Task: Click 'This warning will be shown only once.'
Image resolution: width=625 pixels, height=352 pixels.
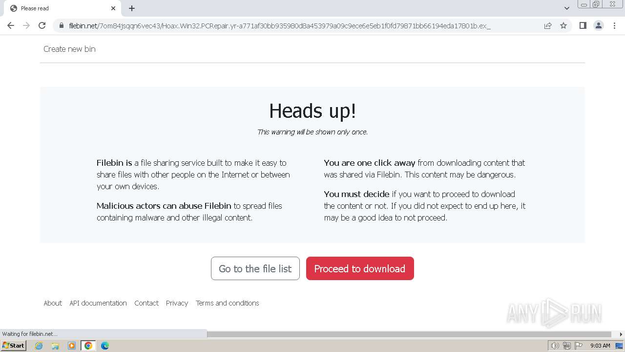Action: [x=312, y=132]
